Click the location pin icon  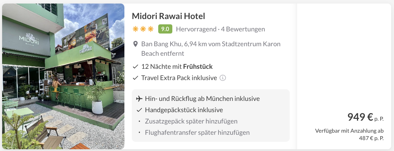click(135, 44)
